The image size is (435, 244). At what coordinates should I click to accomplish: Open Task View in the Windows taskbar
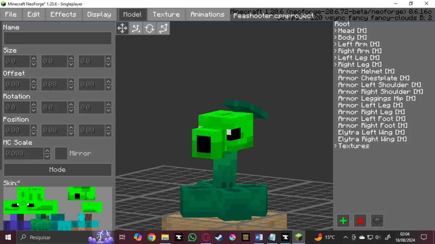point(122,237)
